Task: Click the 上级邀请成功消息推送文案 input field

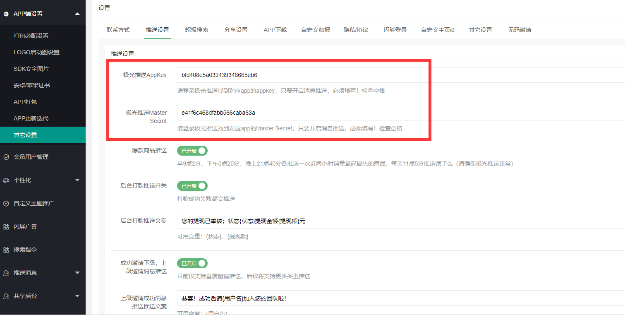Action: [401, 298]
